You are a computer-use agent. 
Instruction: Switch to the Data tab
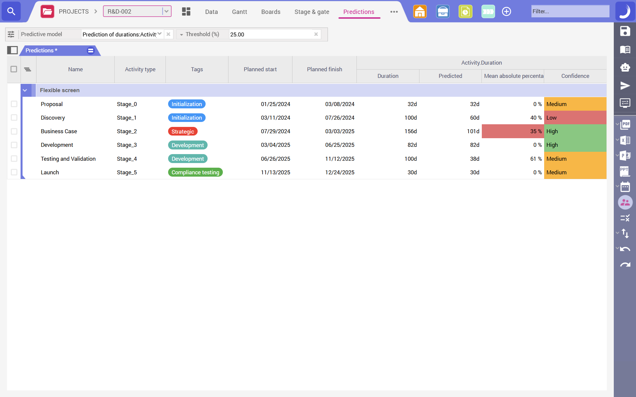pyautogui.click(x=211, y=12)
